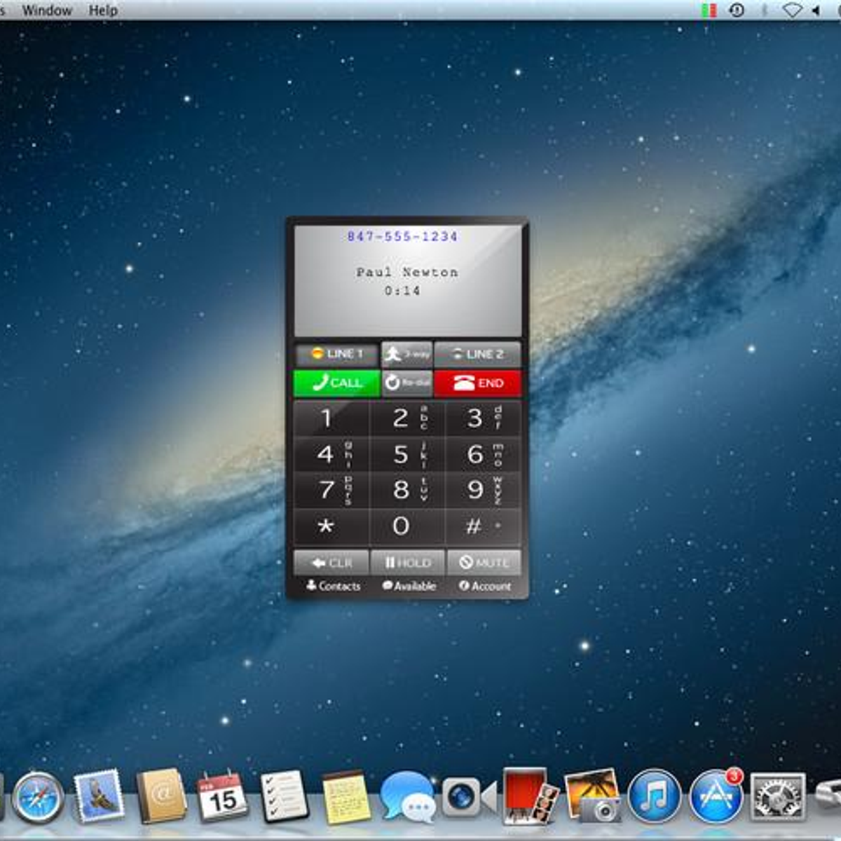Click the Re-dial button
The width and height of the screenshot is (841, 841).
[406, 383]
